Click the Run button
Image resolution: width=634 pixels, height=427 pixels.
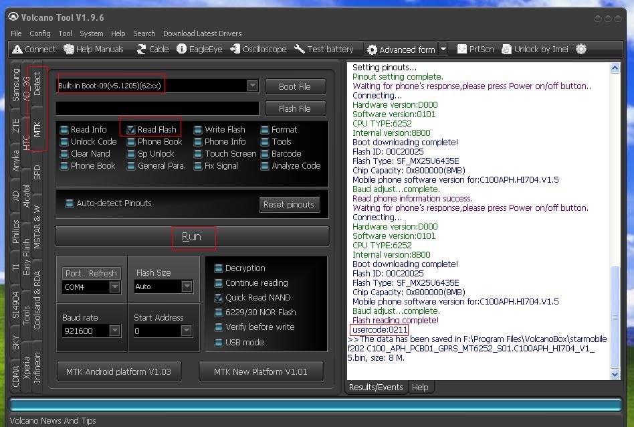pyautogui.click(x=192, y=236)
